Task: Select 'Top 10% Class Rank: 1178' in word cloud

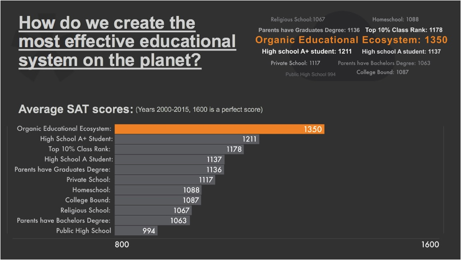Action: click(x=403, y=30)
